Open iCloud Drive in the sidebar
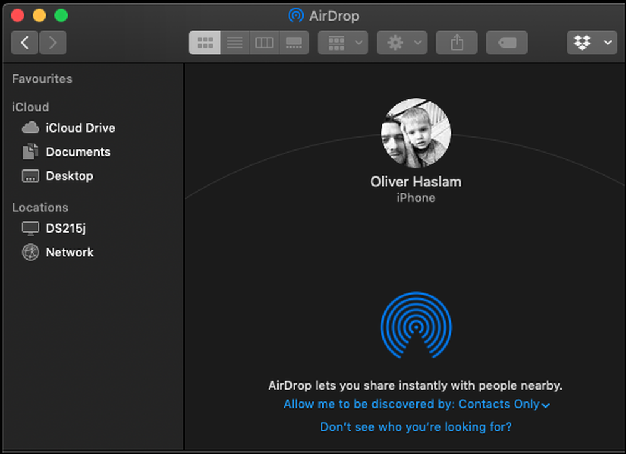Viewport: 626px width, 454px height. click(92, 128)
